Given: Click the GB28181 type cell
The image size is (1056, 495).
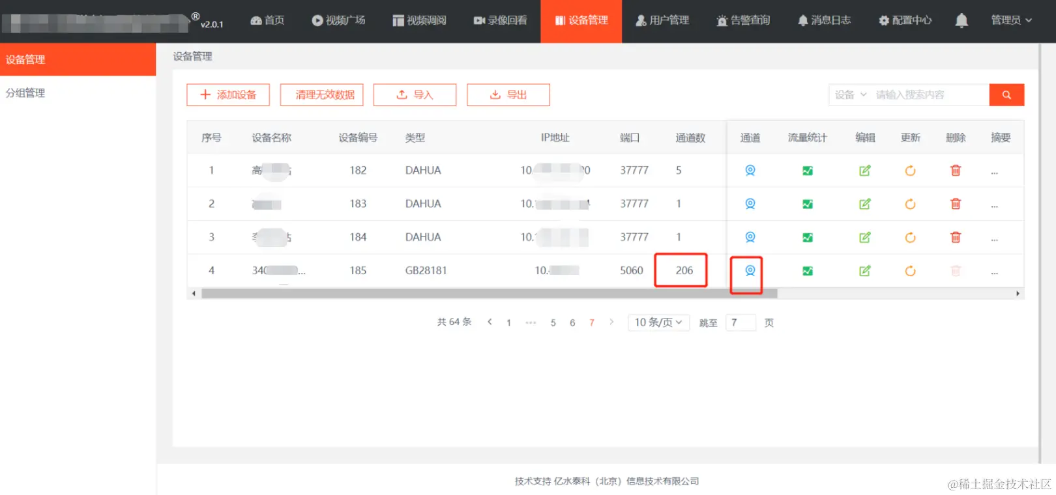Looking at the screenshot, I should tap(426, 270).
